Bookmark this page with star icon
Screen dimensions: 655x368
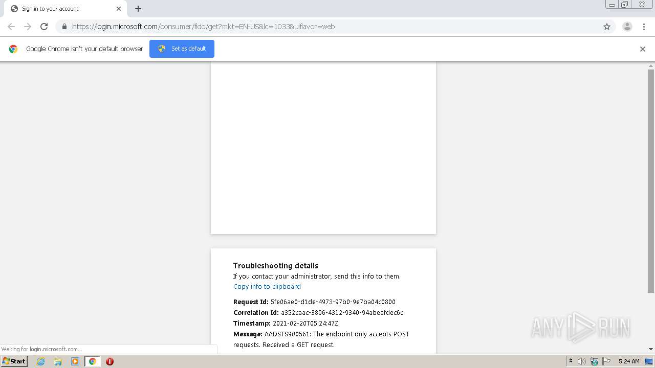[607, 27]
